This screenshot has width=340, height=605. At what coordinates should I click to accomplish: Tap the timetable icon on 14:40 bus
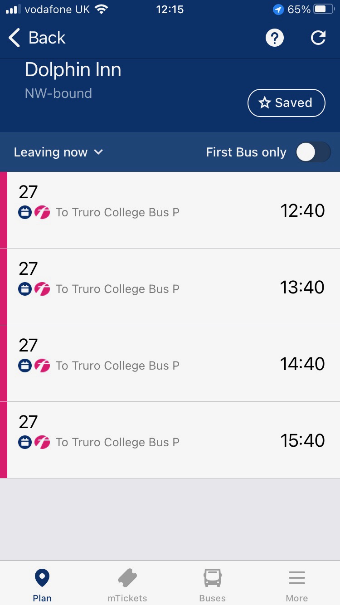click(25, 366)
